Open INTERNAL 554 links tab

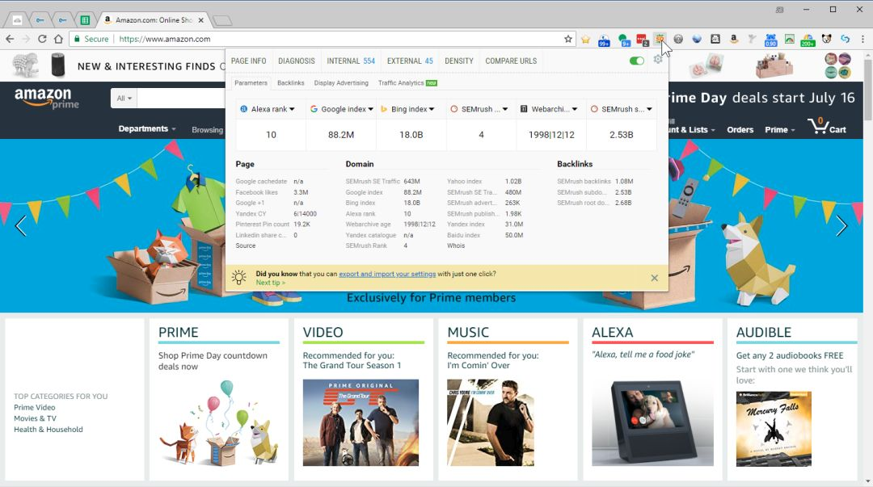351,61
